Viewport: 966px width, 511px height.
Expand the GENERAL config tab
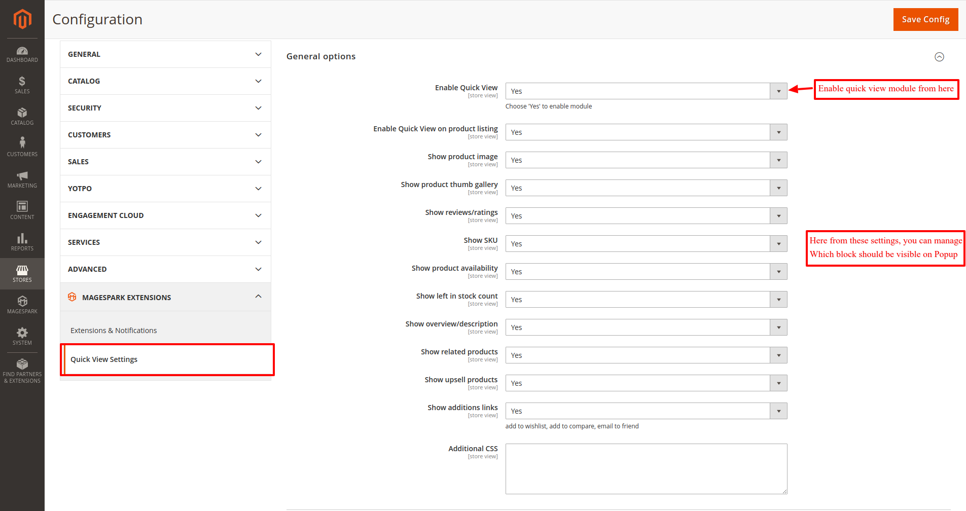click(165, 54)
